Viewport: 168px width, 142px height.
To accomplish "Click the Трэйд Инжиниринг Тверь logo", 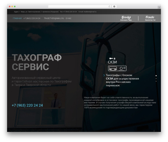I will tap(126, 18).
